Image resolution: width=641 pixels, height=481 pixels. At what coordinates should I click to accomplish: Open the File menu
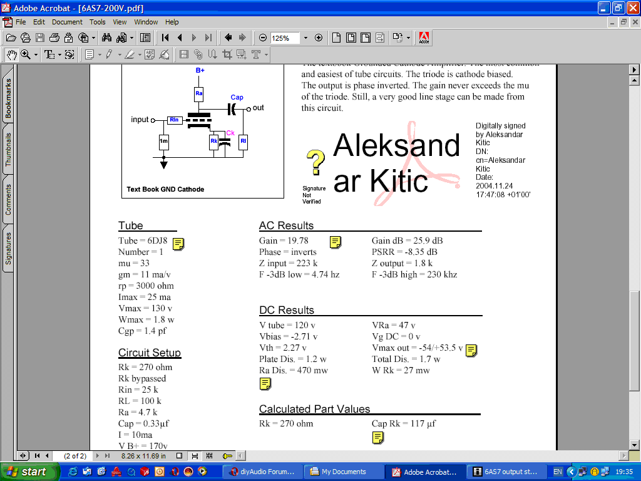tap(21, 22)
